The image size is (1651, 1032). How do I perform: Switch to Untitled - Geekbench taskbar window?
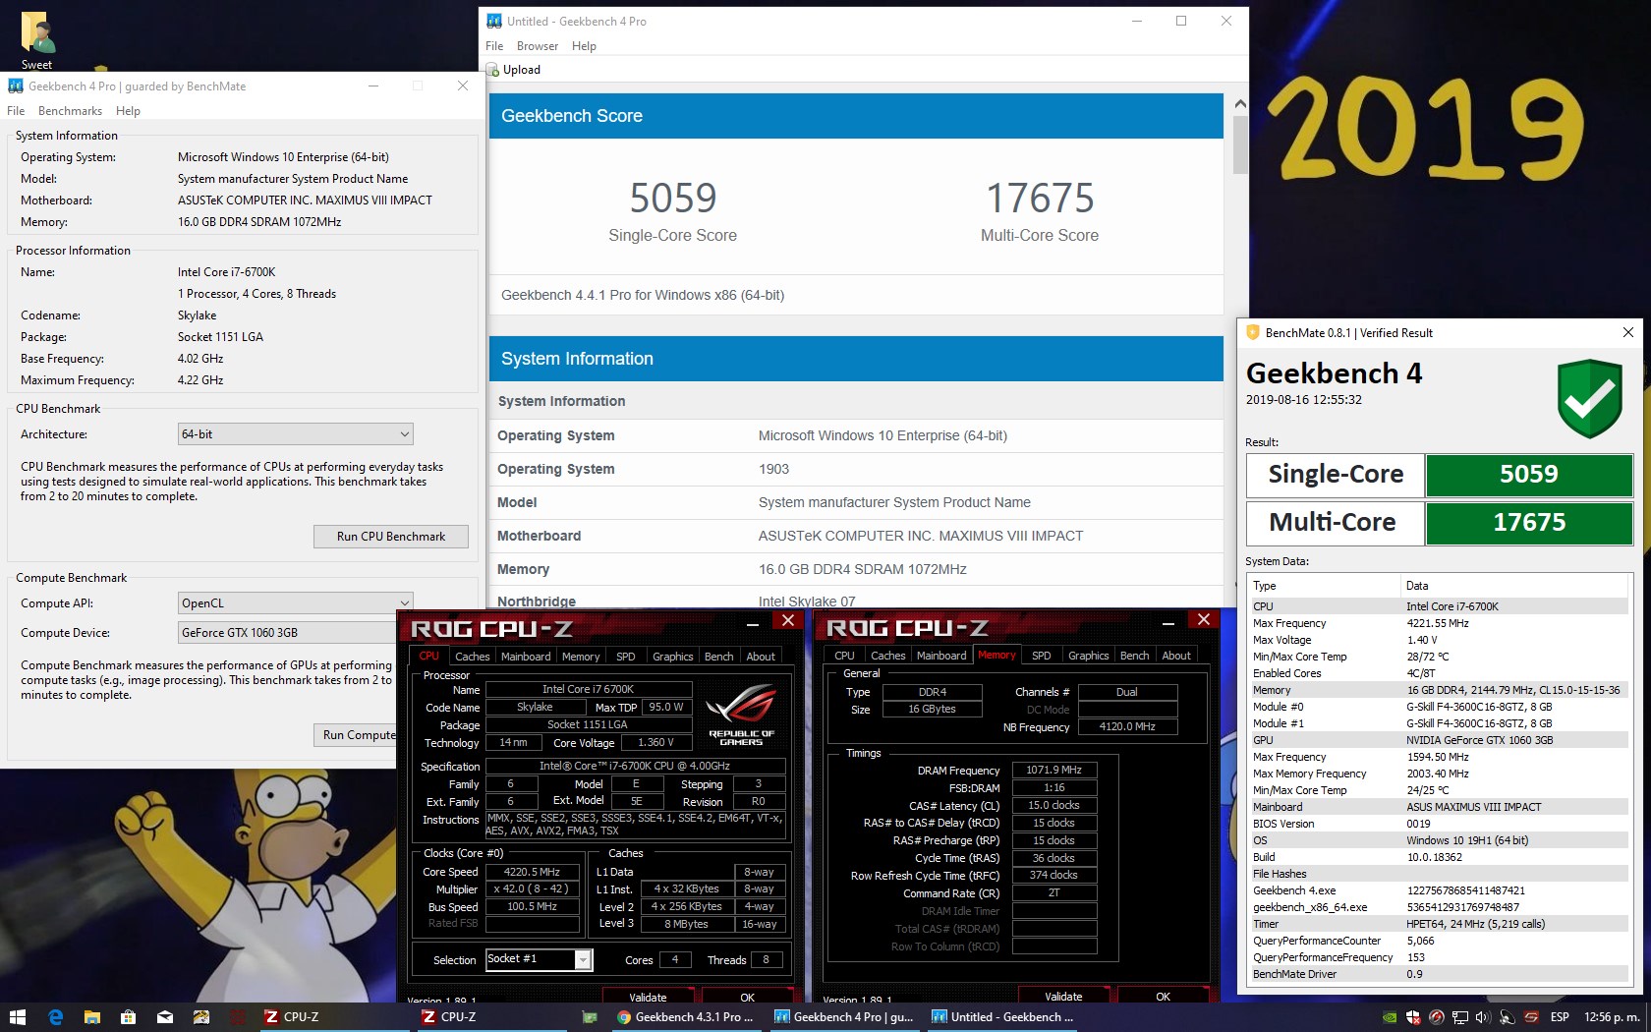point(1001,1017)
